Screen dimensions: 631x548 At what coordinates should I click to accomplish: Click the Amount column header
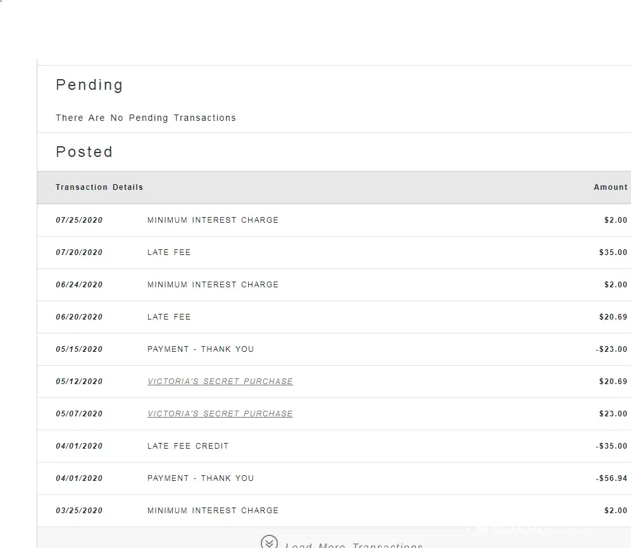click(610, 187)
